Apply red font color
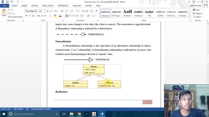The width and height of the screenshot is (209, 117). coord(60,16)
